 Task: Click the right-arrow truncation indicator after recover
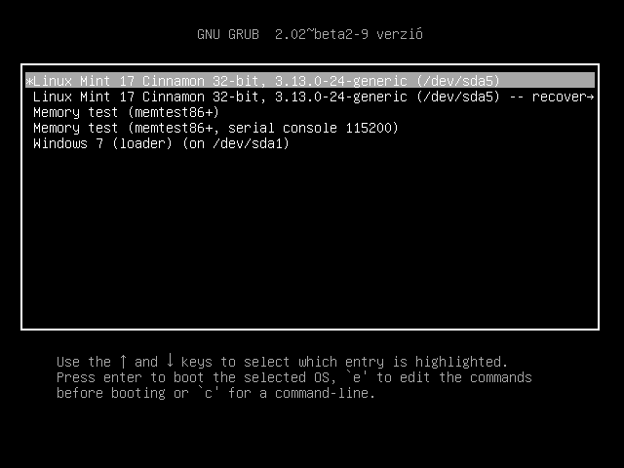590,97
